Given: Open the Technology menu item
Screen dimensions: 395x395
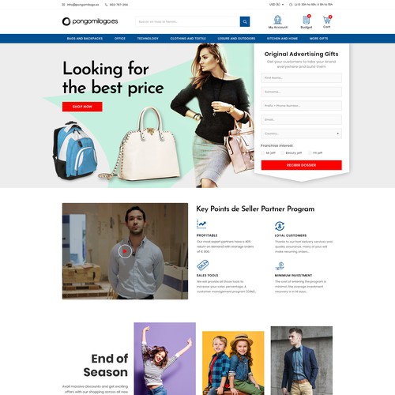Looking at the screenshot, I should click(x=148, y=39).
